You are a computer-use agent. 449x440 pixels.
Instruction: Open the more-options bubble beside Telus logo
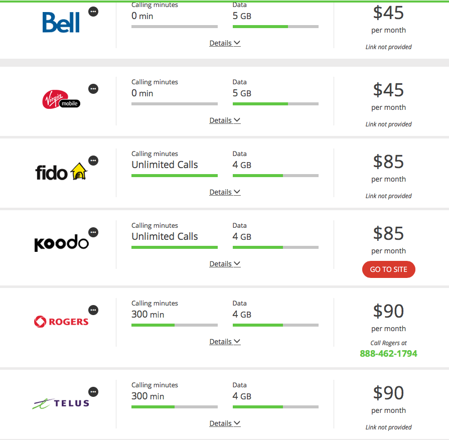[93, 392]
